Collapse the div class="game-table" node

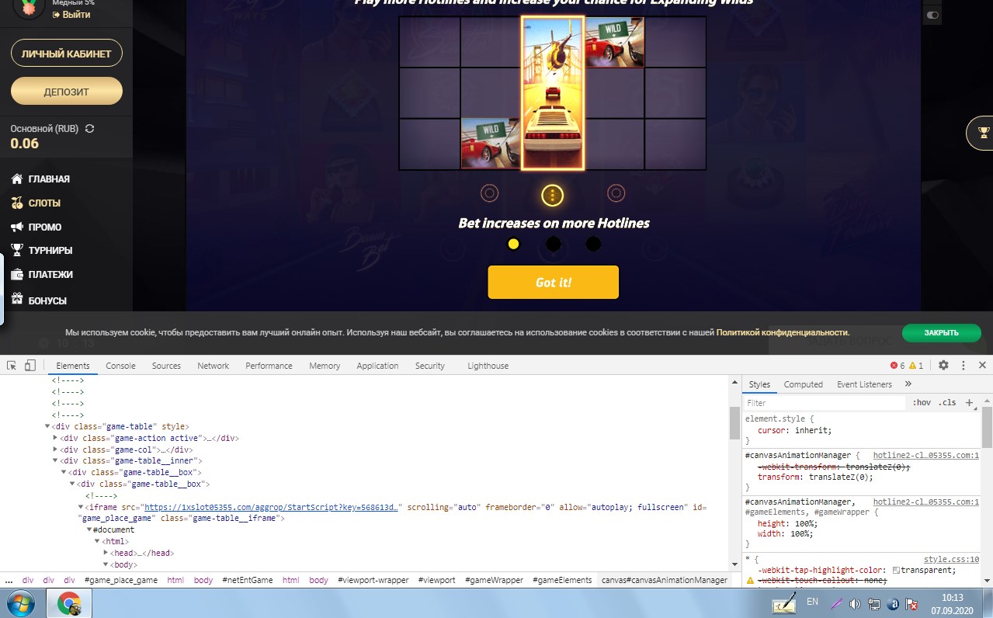47,426
